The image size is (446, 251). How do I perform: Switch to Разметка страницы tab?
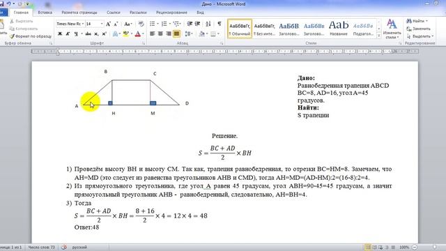tap(79, 13)
